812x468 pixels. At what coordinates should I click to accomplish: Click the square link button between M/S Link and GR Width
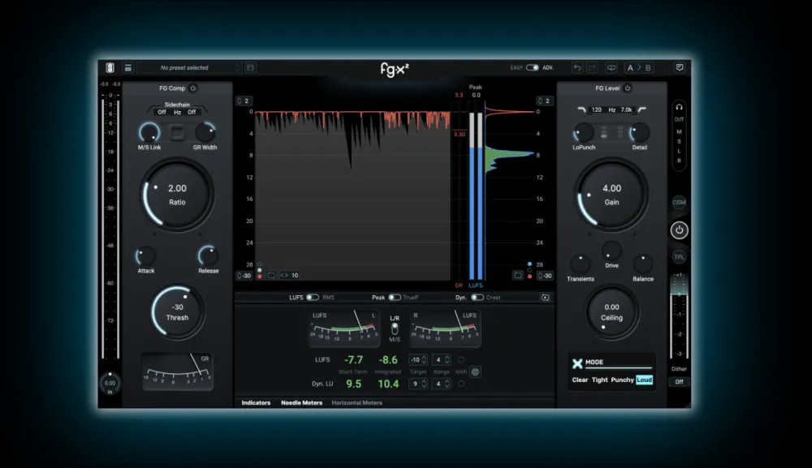click(177, 133)
